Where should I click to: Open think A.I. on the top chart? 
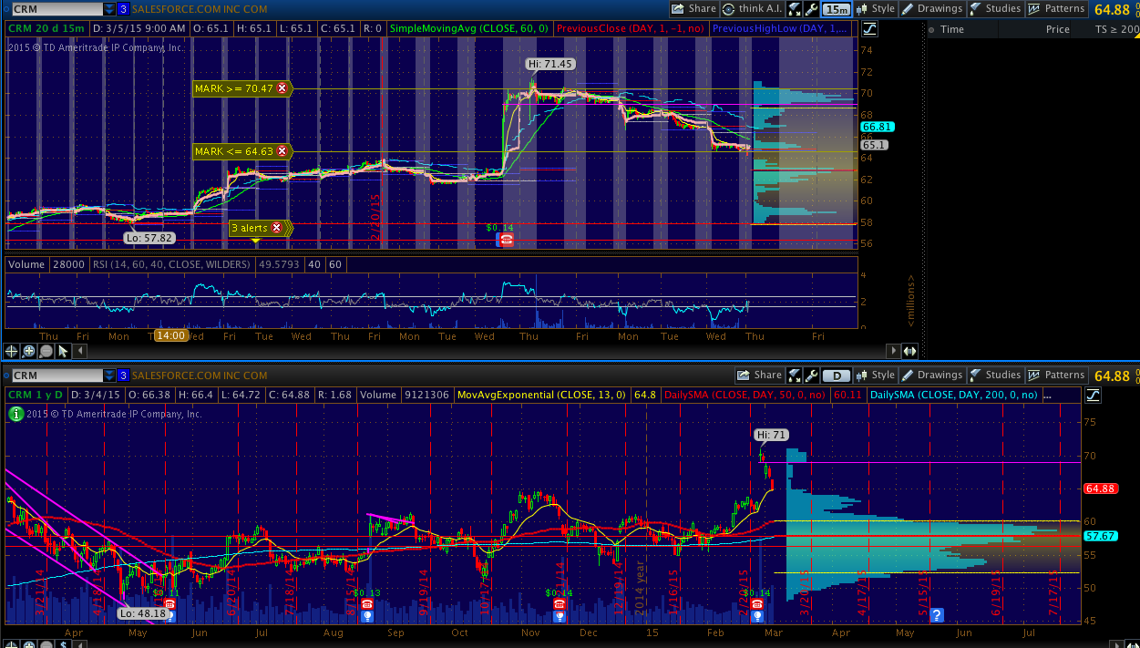(753, 8)
